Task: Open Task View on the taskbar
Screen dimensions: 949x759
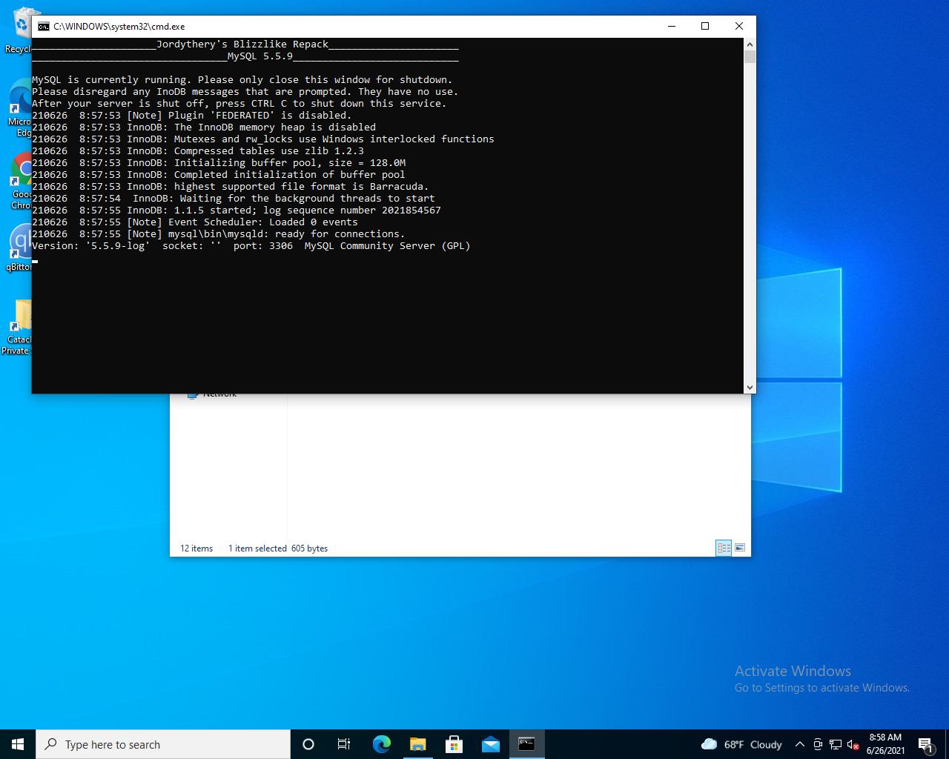Action: pyautogui.click(x=344, y=744)
